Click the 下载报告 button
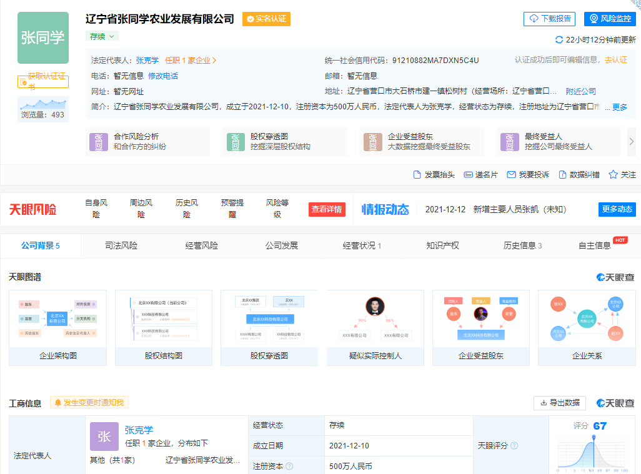 [x=549, y=19]
